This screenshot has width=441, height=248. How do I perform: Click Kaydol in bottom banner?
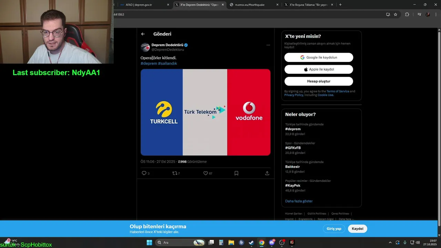pyautogui.click(x=358, y=229)
